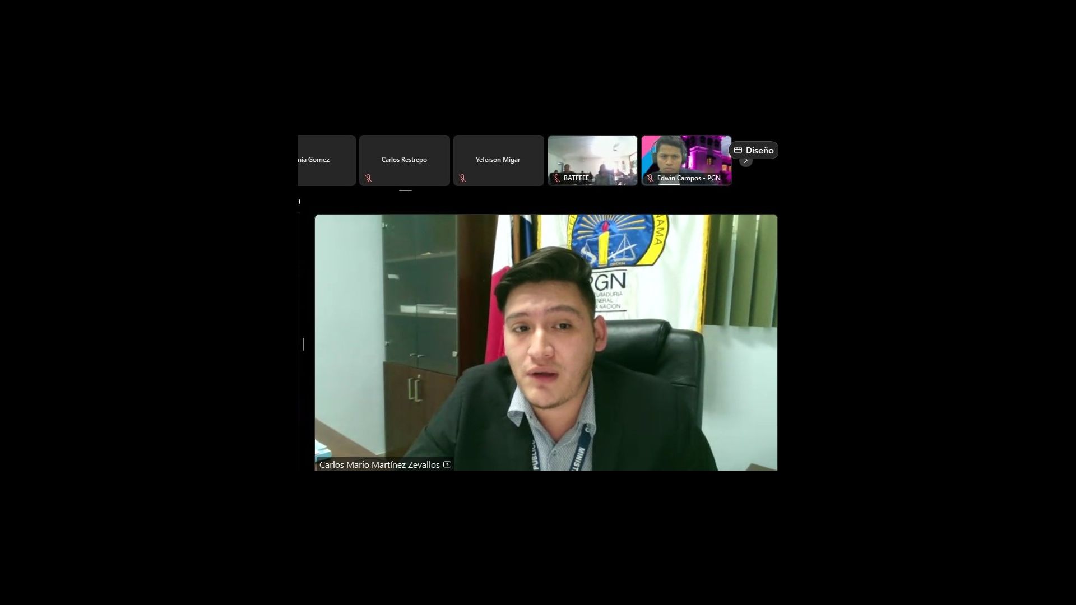This screenshot has height=605, width=1076.
Task: Click Edwin Campos's muted microphone icon
Action: coord(650,178)
